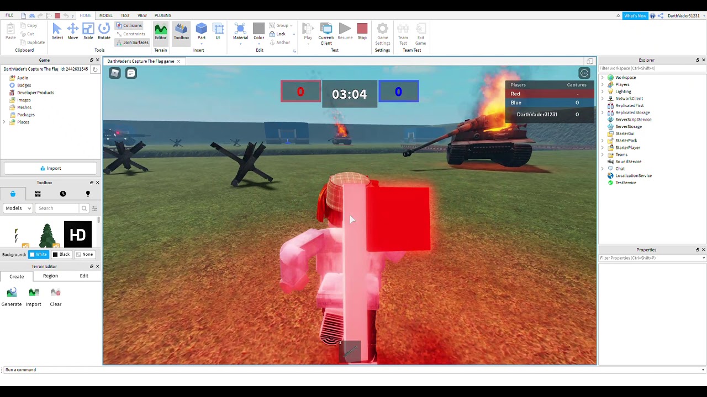
Task: Expand ReplicatedStorage in Explorer
Action: 603,112
